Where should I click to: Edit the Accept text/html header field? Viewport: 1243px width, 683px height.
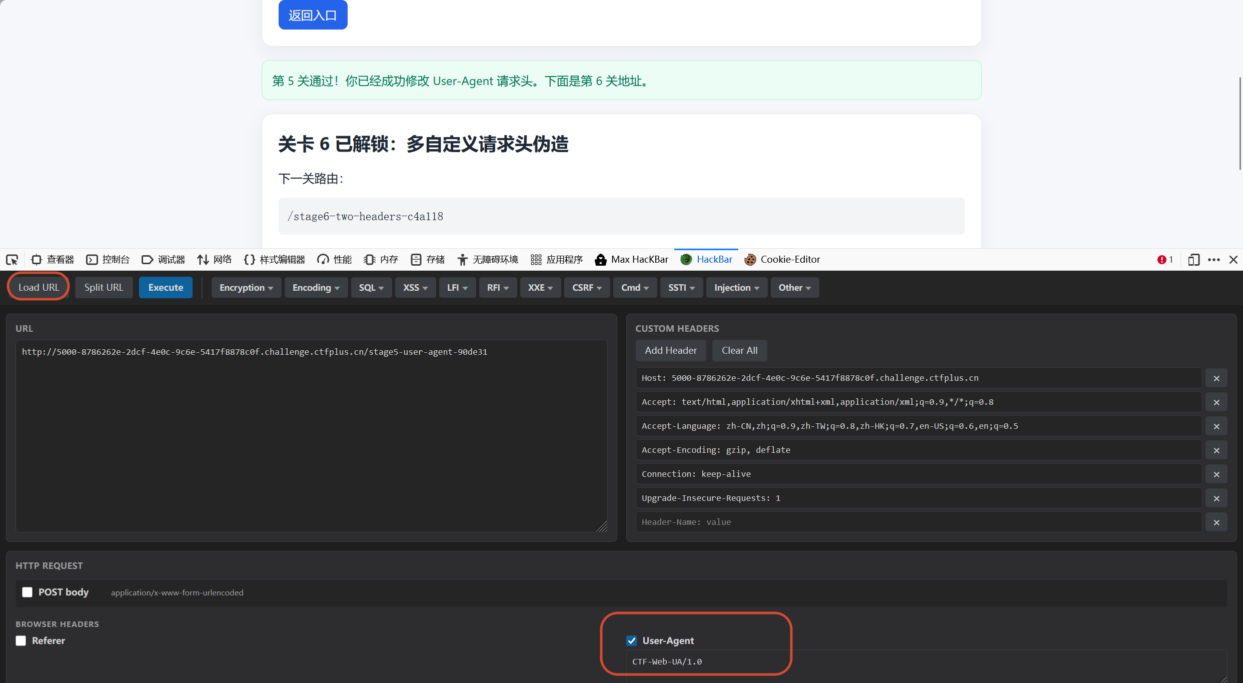918,402
